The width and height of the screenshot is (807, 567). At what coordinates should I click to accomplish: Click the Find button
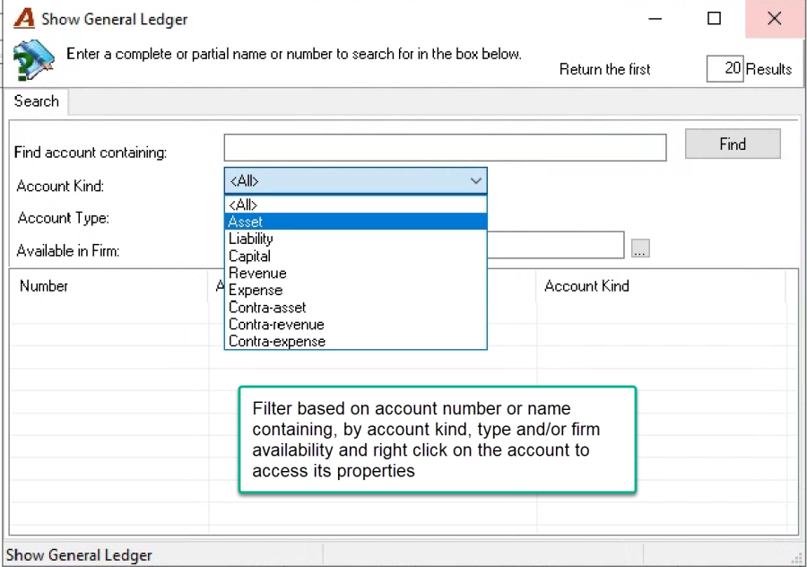(733, 144)
